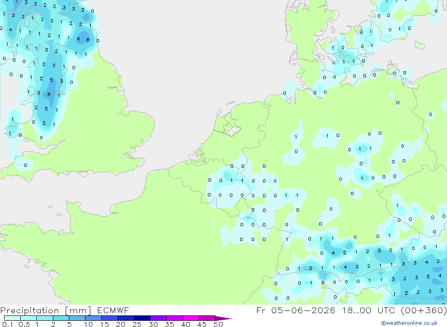447x327 pixels.
Task: Click the legend value '20'
Action: coord(121,324)
